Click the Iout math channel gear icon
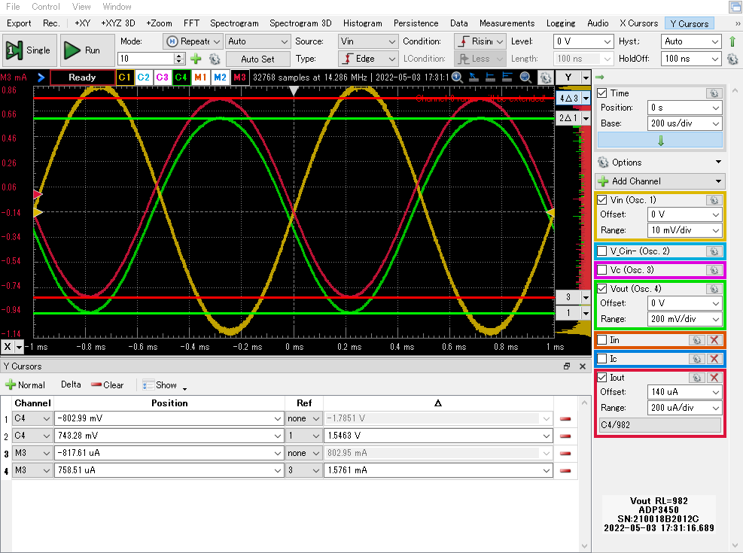The image size is (743, 553). [x=697, y=378]
